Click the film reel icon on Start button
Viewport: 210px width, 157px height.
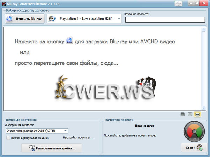click(199, 148)
